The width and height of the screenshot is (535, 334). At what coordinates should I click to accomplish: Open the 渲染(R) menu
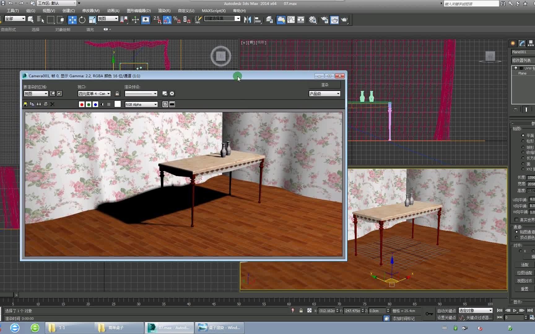coord(164,11)
